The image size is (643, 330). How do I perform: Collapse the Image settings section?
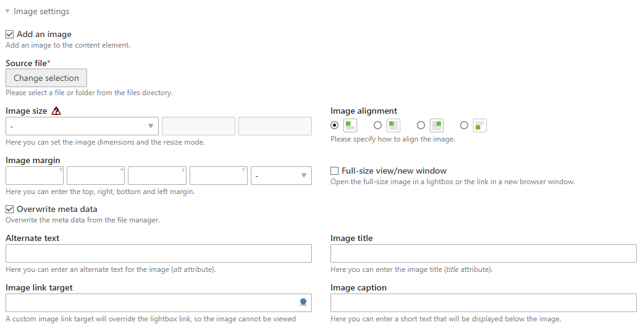coord(37,12)
